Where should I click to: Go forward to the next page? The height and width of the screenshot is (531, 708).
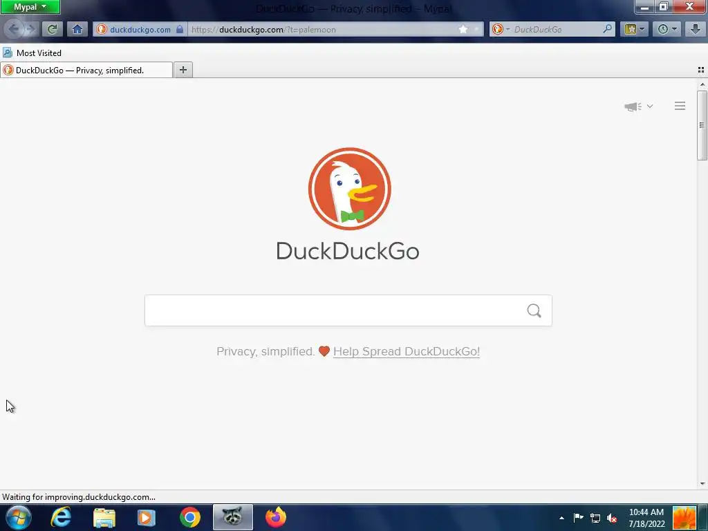(x=30, y=29)
